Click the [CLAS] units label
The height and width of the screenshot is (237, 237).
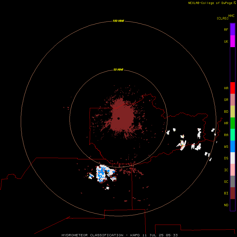tap(223, 18)
